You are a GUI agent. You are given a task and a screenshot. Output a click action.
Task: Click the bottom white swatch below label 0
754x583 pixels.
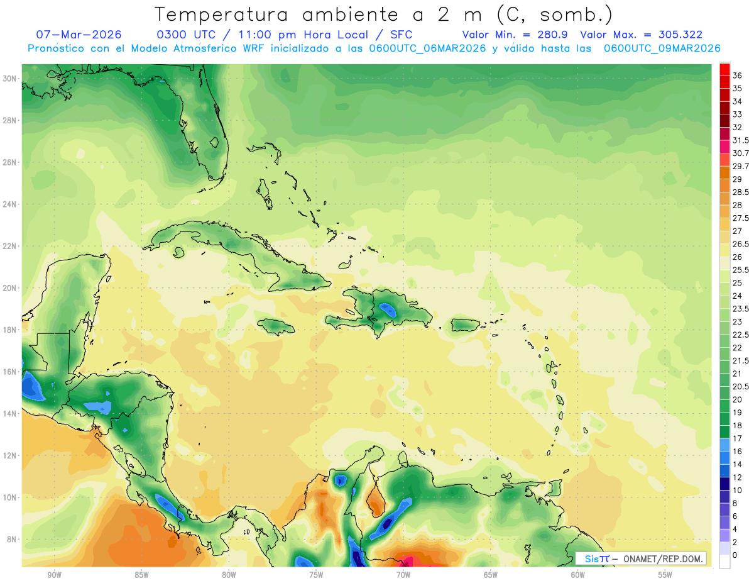pyautogui.click(x=724, y=562)
